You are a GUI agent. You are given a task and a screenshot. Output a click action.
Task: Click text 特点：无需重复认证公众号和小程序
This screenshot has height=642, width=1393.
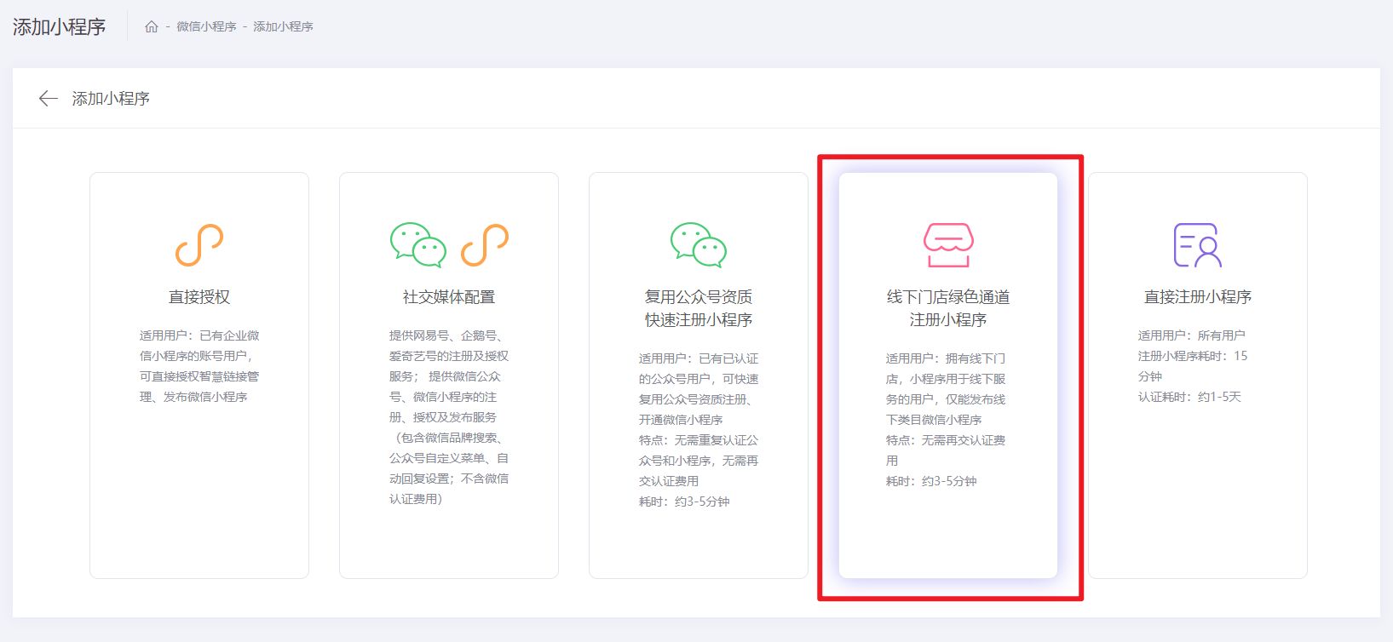pos(699,461)
